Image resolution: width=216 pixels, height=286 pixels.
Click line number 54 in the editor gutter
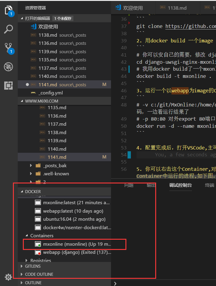[124, 155]
